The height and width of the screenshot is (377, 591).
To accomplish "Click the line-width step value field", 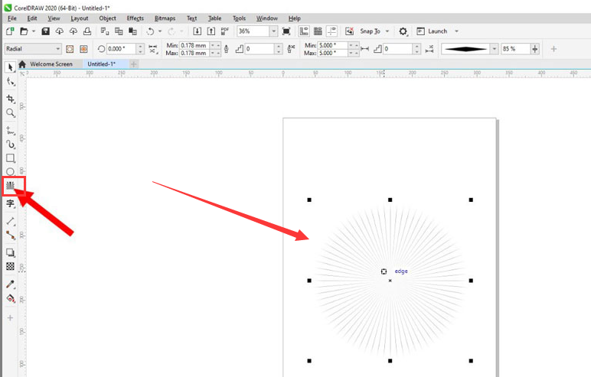I will tap(260, 49).
